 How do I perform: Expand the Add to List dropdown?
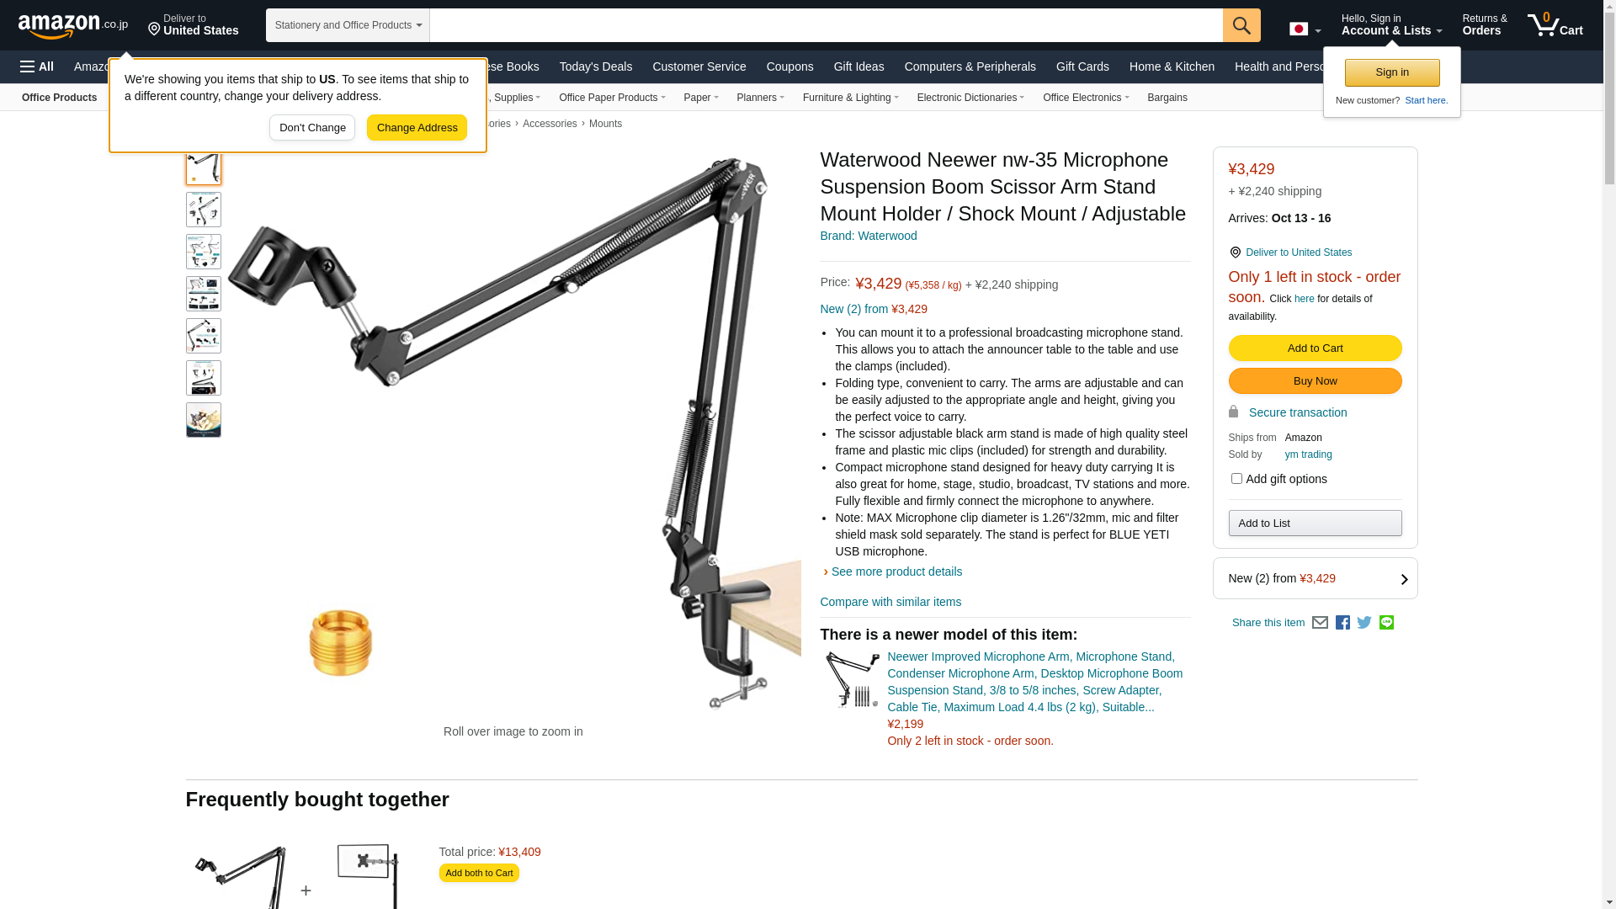click(x=1315, y=524)
